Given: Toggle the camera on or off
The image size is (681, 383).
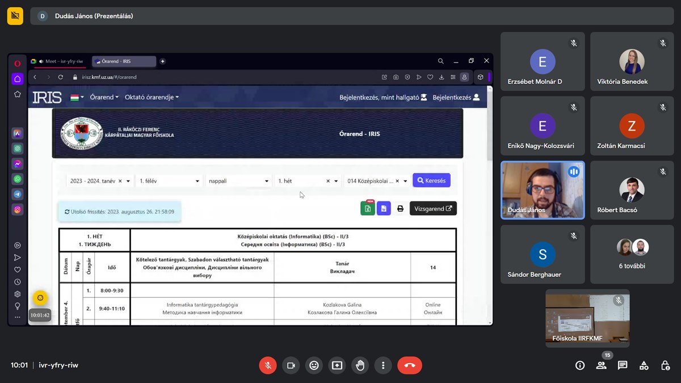Looking at the screenshot, I should tap(291, 365).
